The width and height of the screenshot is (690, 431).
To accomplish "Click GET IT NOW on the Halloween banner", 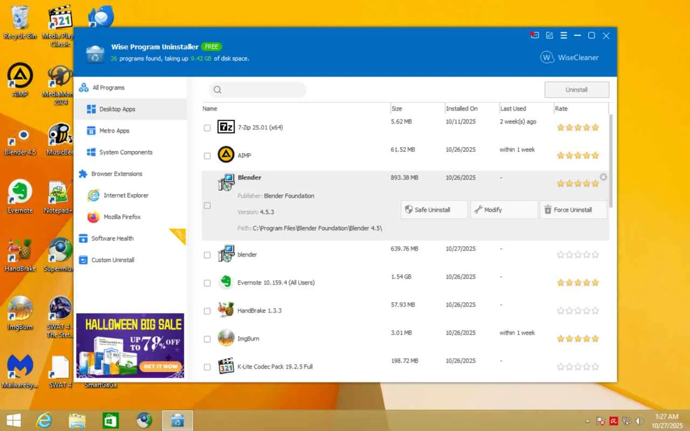I will (x=160, y=366).
